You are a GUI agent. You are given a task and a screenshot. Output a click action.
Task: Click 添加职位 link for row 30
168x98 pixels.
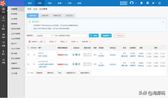point(101,65)
